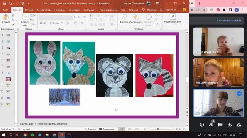Switch to the Вставка tab

29,10
